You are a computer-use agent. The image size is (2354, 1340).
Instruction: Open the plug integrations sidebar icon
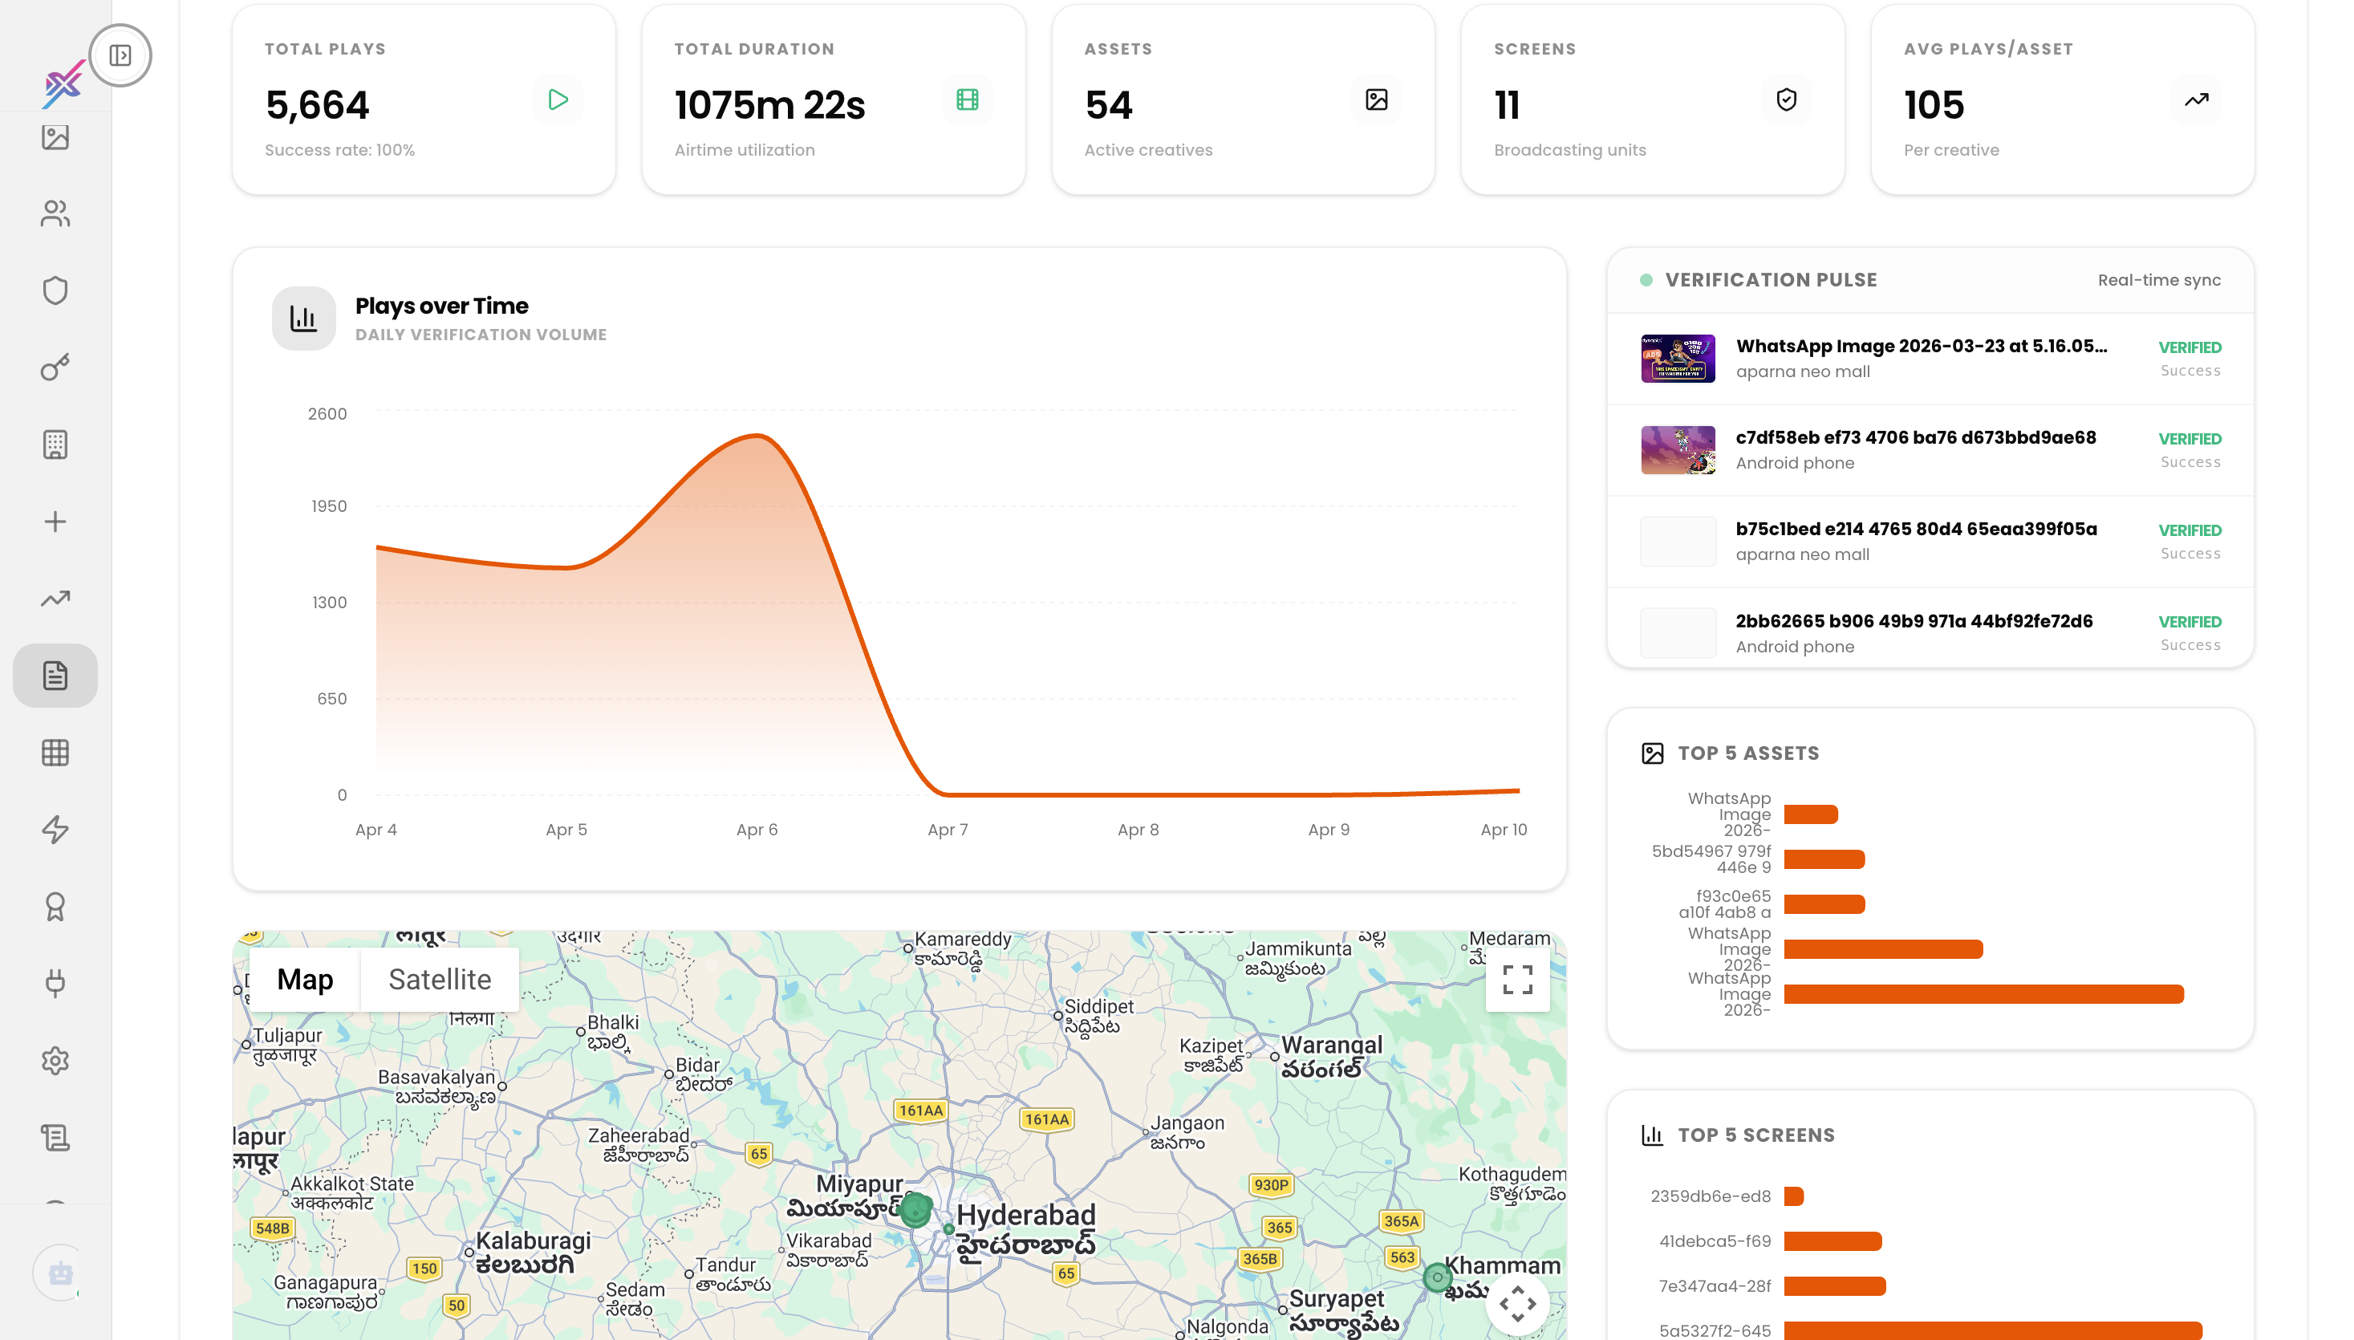tap(55, 984)
